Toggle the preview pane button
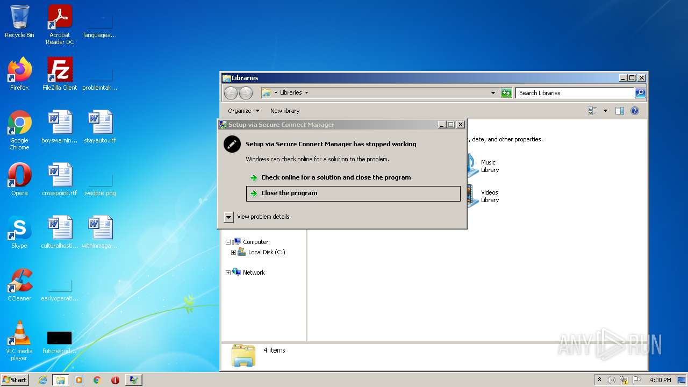The width and height of the screenshot is (688, 387). 620,111
